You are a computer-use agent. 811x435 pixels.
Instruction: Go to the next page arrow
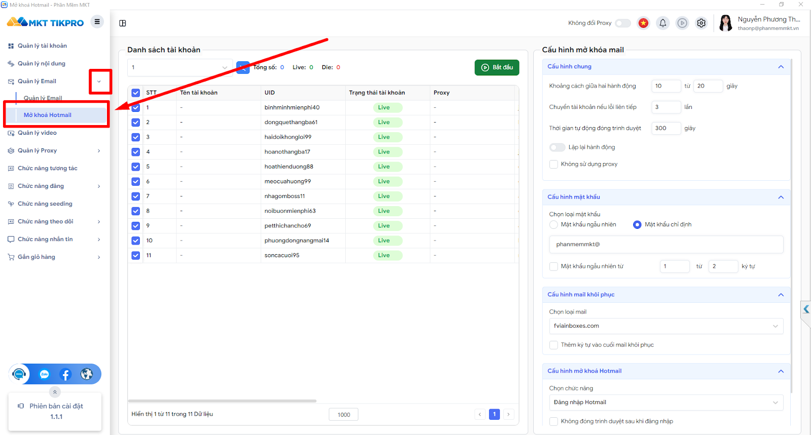coord(508,414)
